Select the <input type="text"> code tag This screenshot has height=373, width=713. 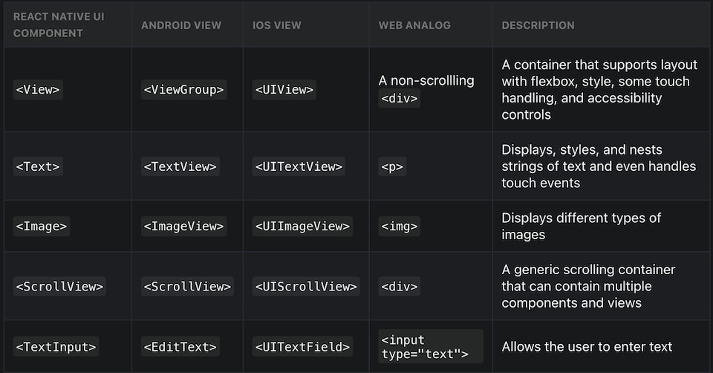(431, 346)
